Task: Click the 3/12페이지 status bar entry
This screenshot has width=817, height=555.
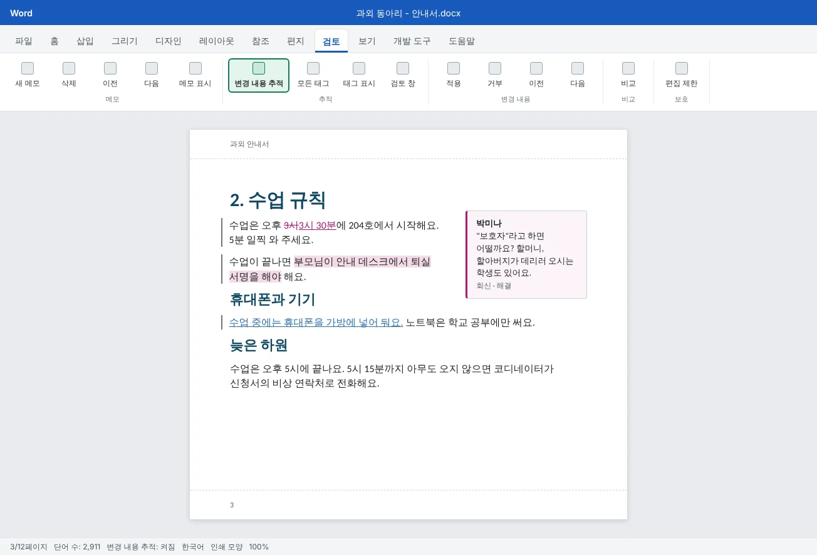Action: (29, 547)
